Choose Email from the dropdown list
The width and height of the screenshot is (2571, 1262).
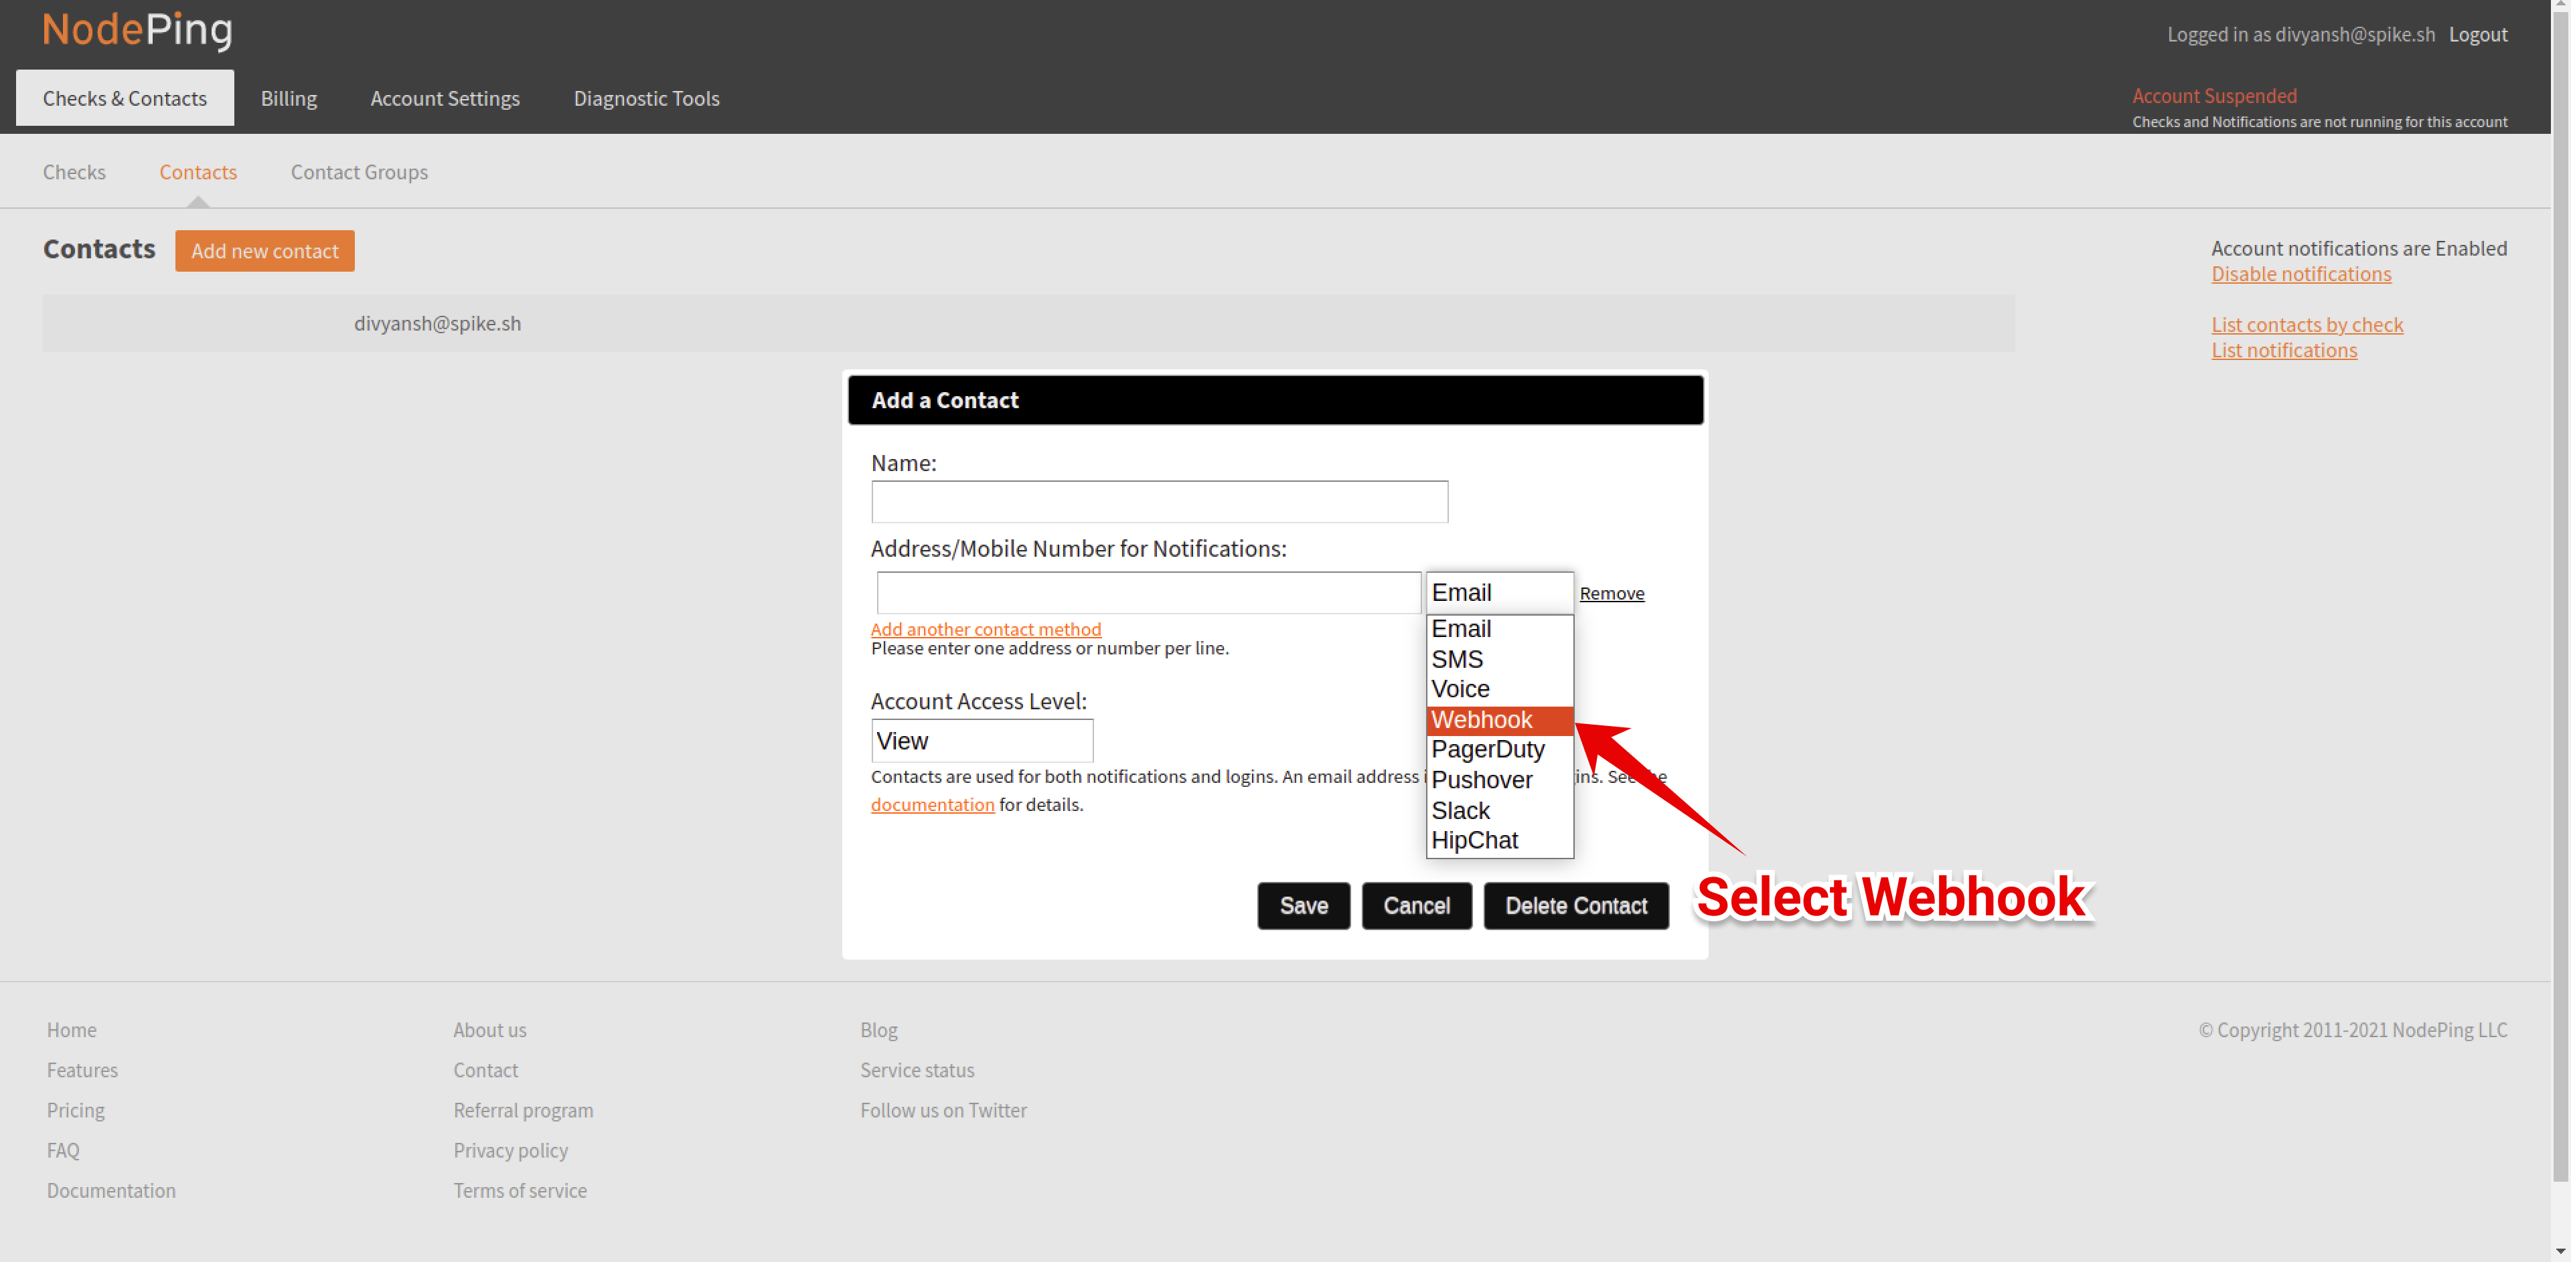[x=1499, y=628]
